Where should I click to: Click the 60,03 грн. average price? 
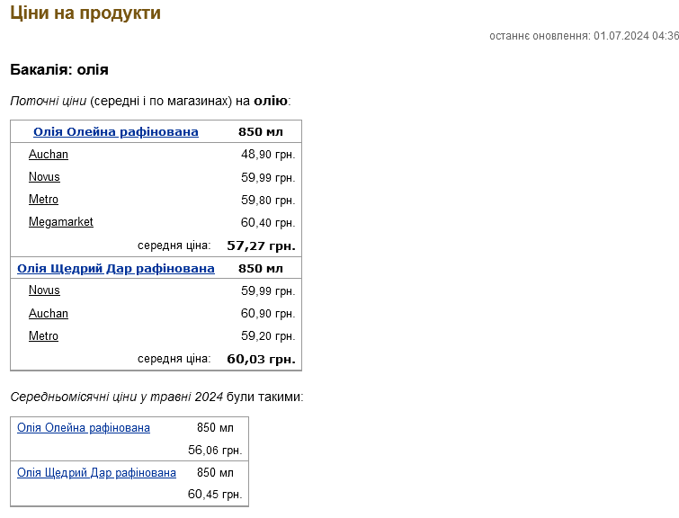pyautogui.click(x=261, y=359)
